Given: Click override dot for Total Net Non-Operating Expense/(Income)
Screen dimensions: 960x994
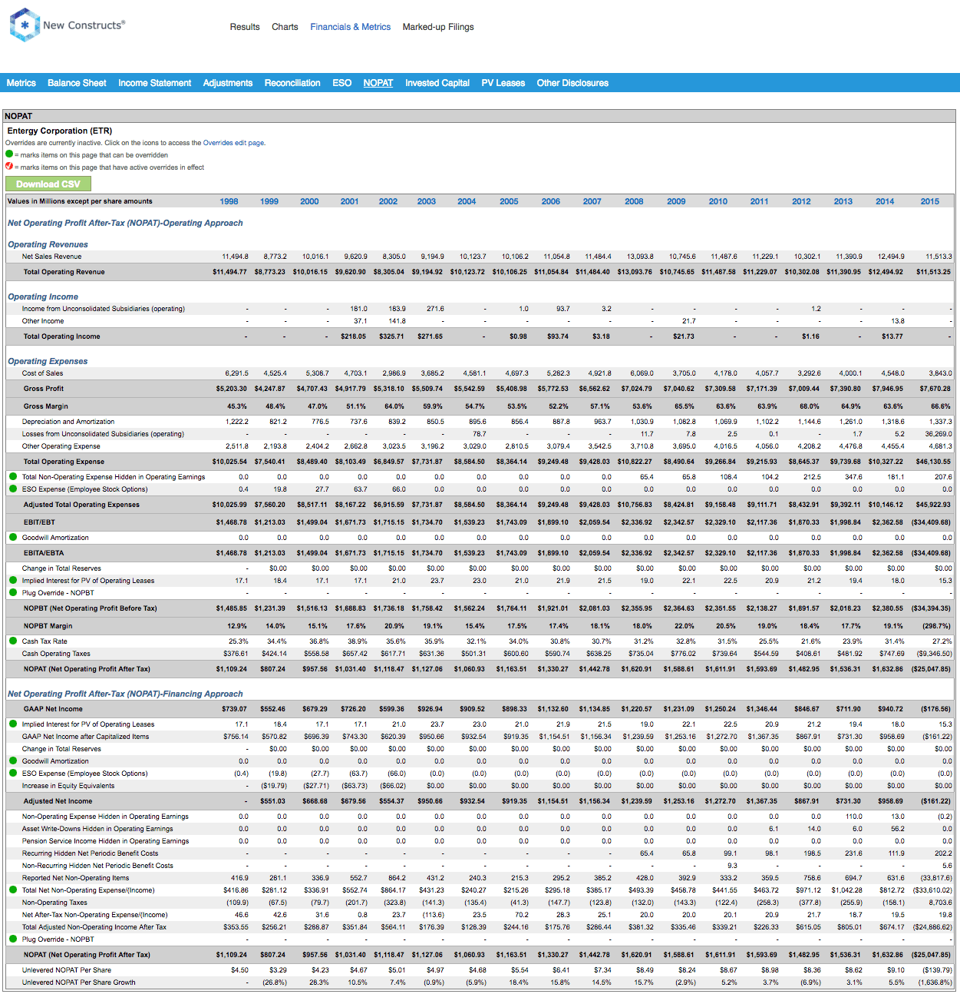Looking at the screenshot, I should click(13, 890).
